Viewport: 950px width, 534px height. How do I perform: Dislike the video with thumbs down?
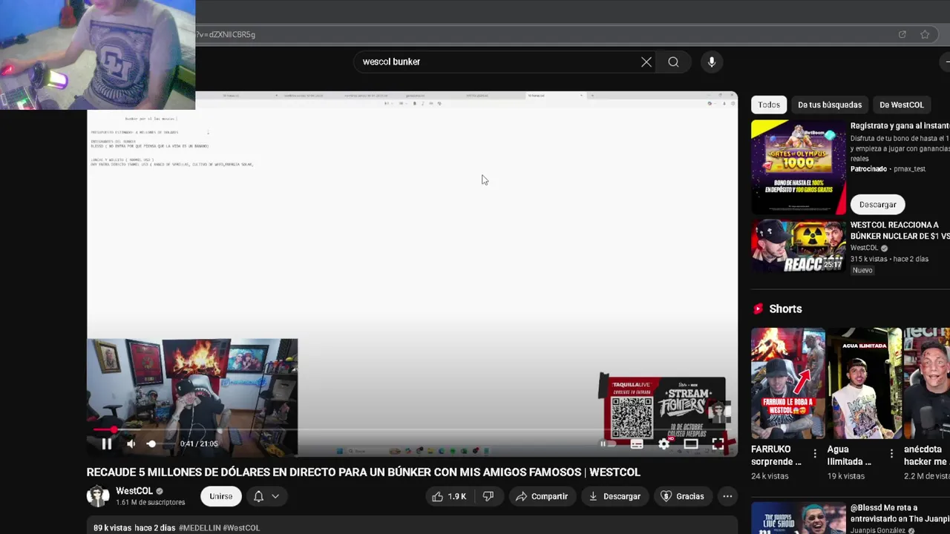[488, 496]
